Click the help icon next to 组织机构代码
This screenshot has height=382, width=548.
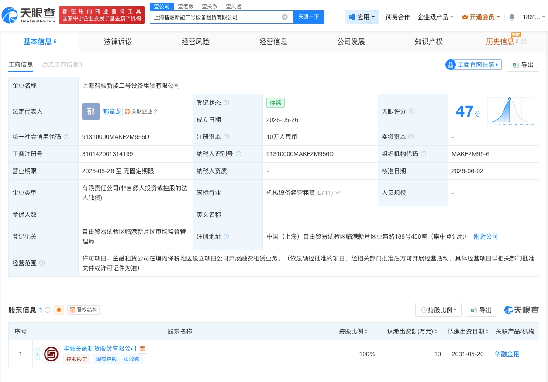(424, 154)
